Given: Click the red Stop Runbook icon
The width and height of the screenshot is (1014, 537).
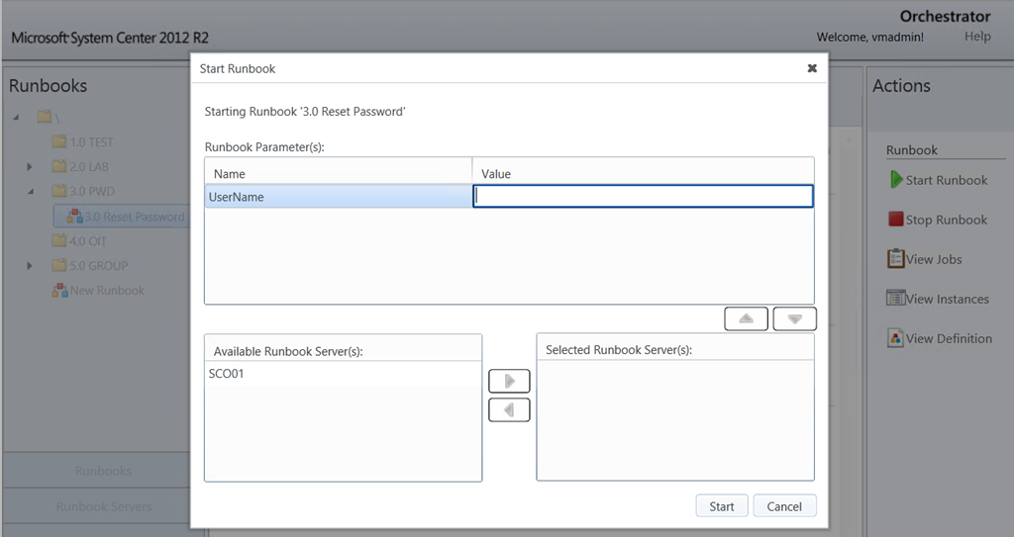Looking at the screenshot, I should 895,220.
